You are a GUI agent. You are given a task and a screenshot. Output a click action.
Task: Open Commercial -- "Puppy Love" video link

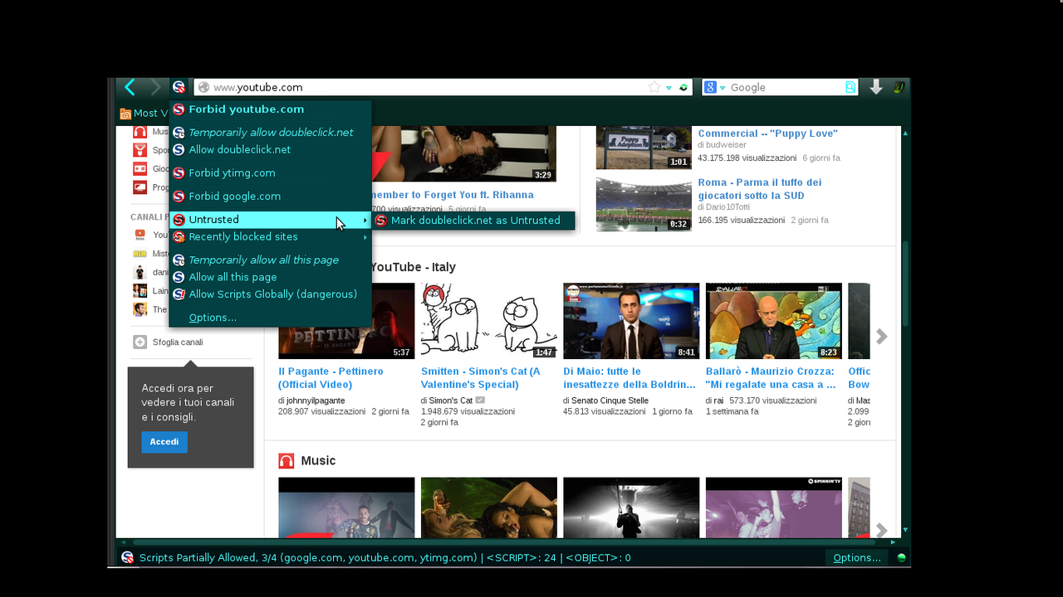[x=768, y=133]
